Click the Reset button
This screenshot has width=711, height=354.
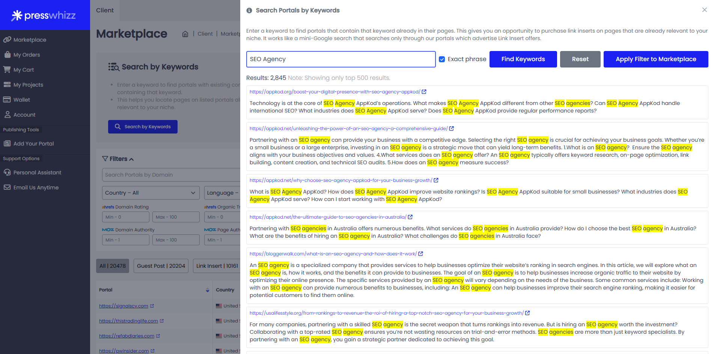tap(580, 59)
